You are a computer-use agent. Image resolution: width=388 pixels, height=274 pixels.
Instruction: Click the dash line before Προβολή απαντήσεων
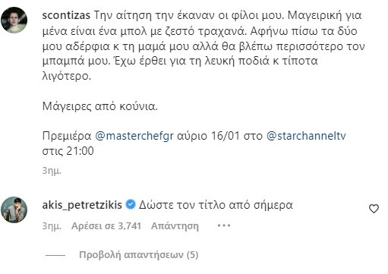[55, 255]
